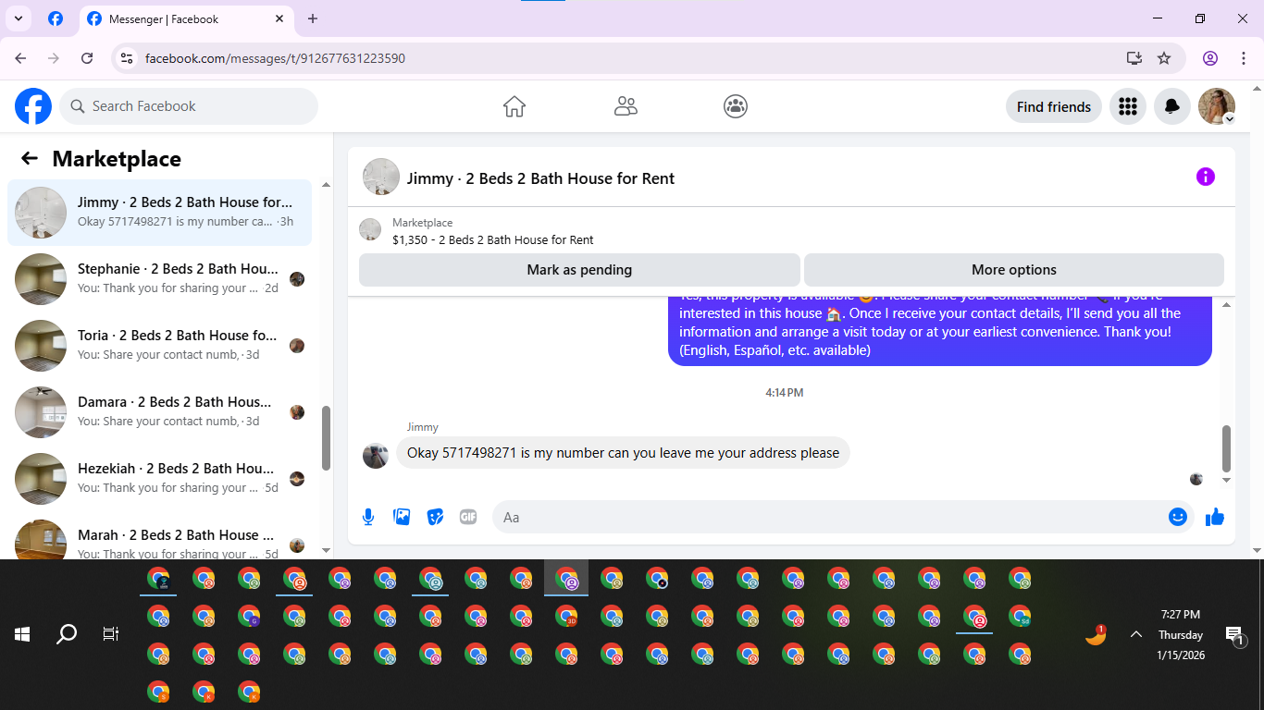Click Jimmy's message with phone number
This screenshot has height=710, width=1264.
pos(623,453)
